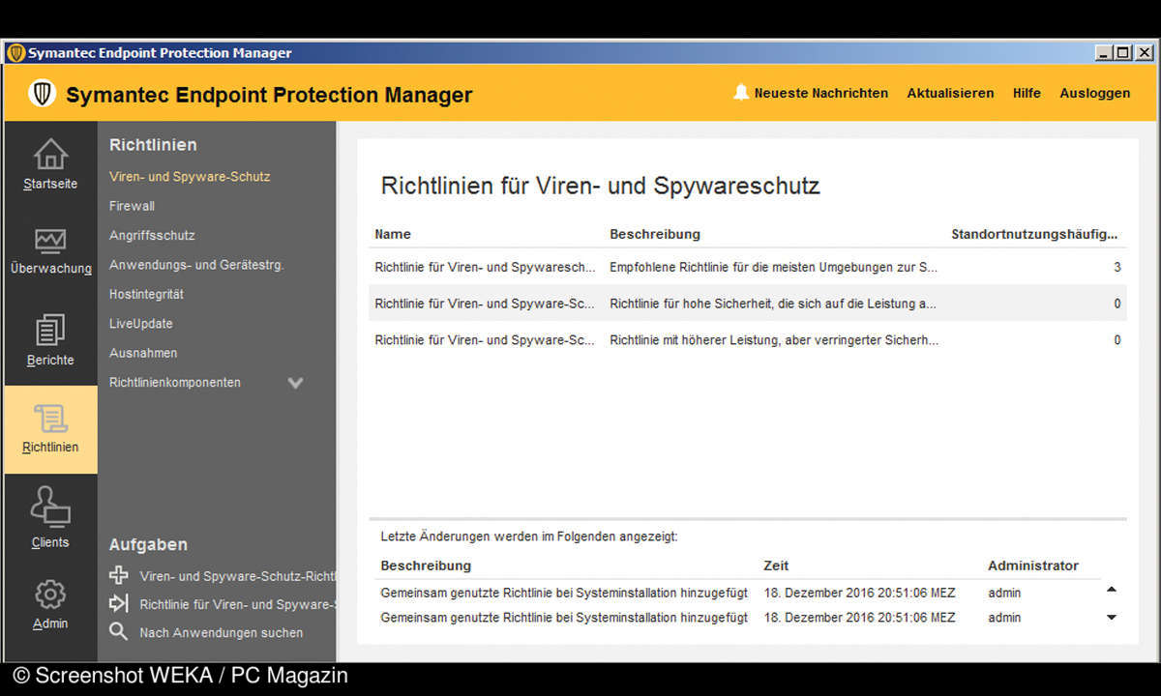Click the title bar Symantec icon
The width and height of the screenshot is (1161, 696).
click(15, 53)
